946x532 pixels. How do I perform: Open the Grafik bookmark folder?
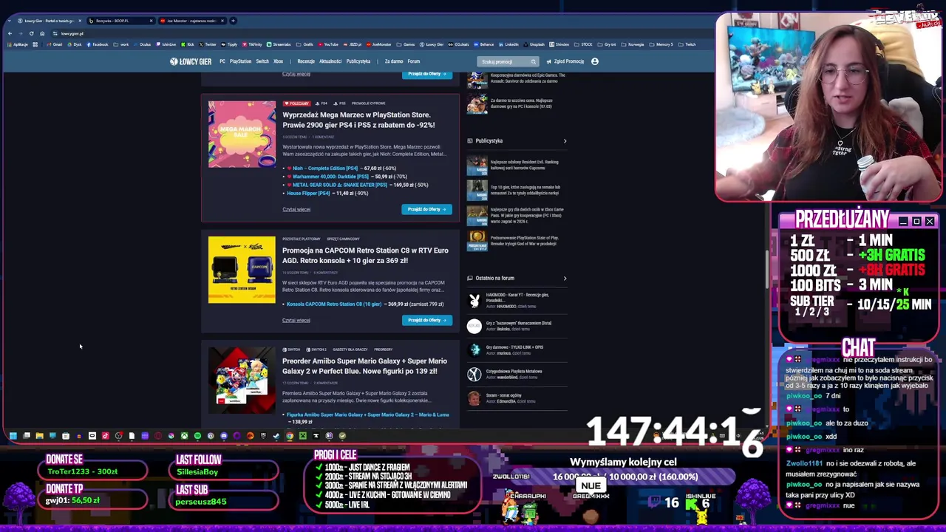pyautogui.click(x=305, y=44)
